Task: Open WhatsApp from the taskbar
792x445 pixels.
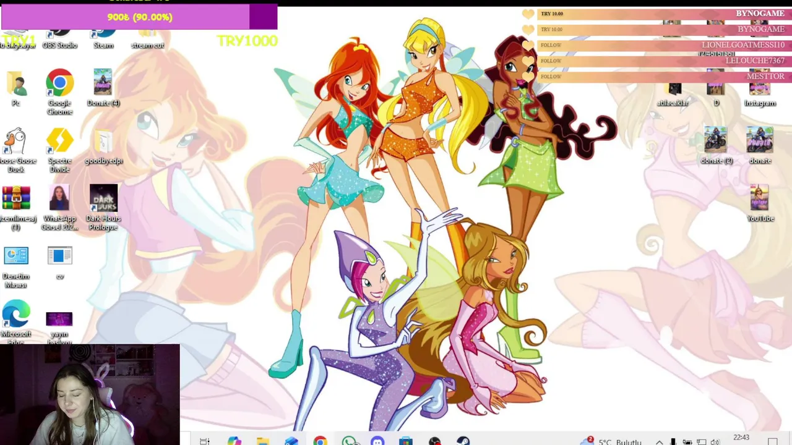Action: (x=349, y=441)
